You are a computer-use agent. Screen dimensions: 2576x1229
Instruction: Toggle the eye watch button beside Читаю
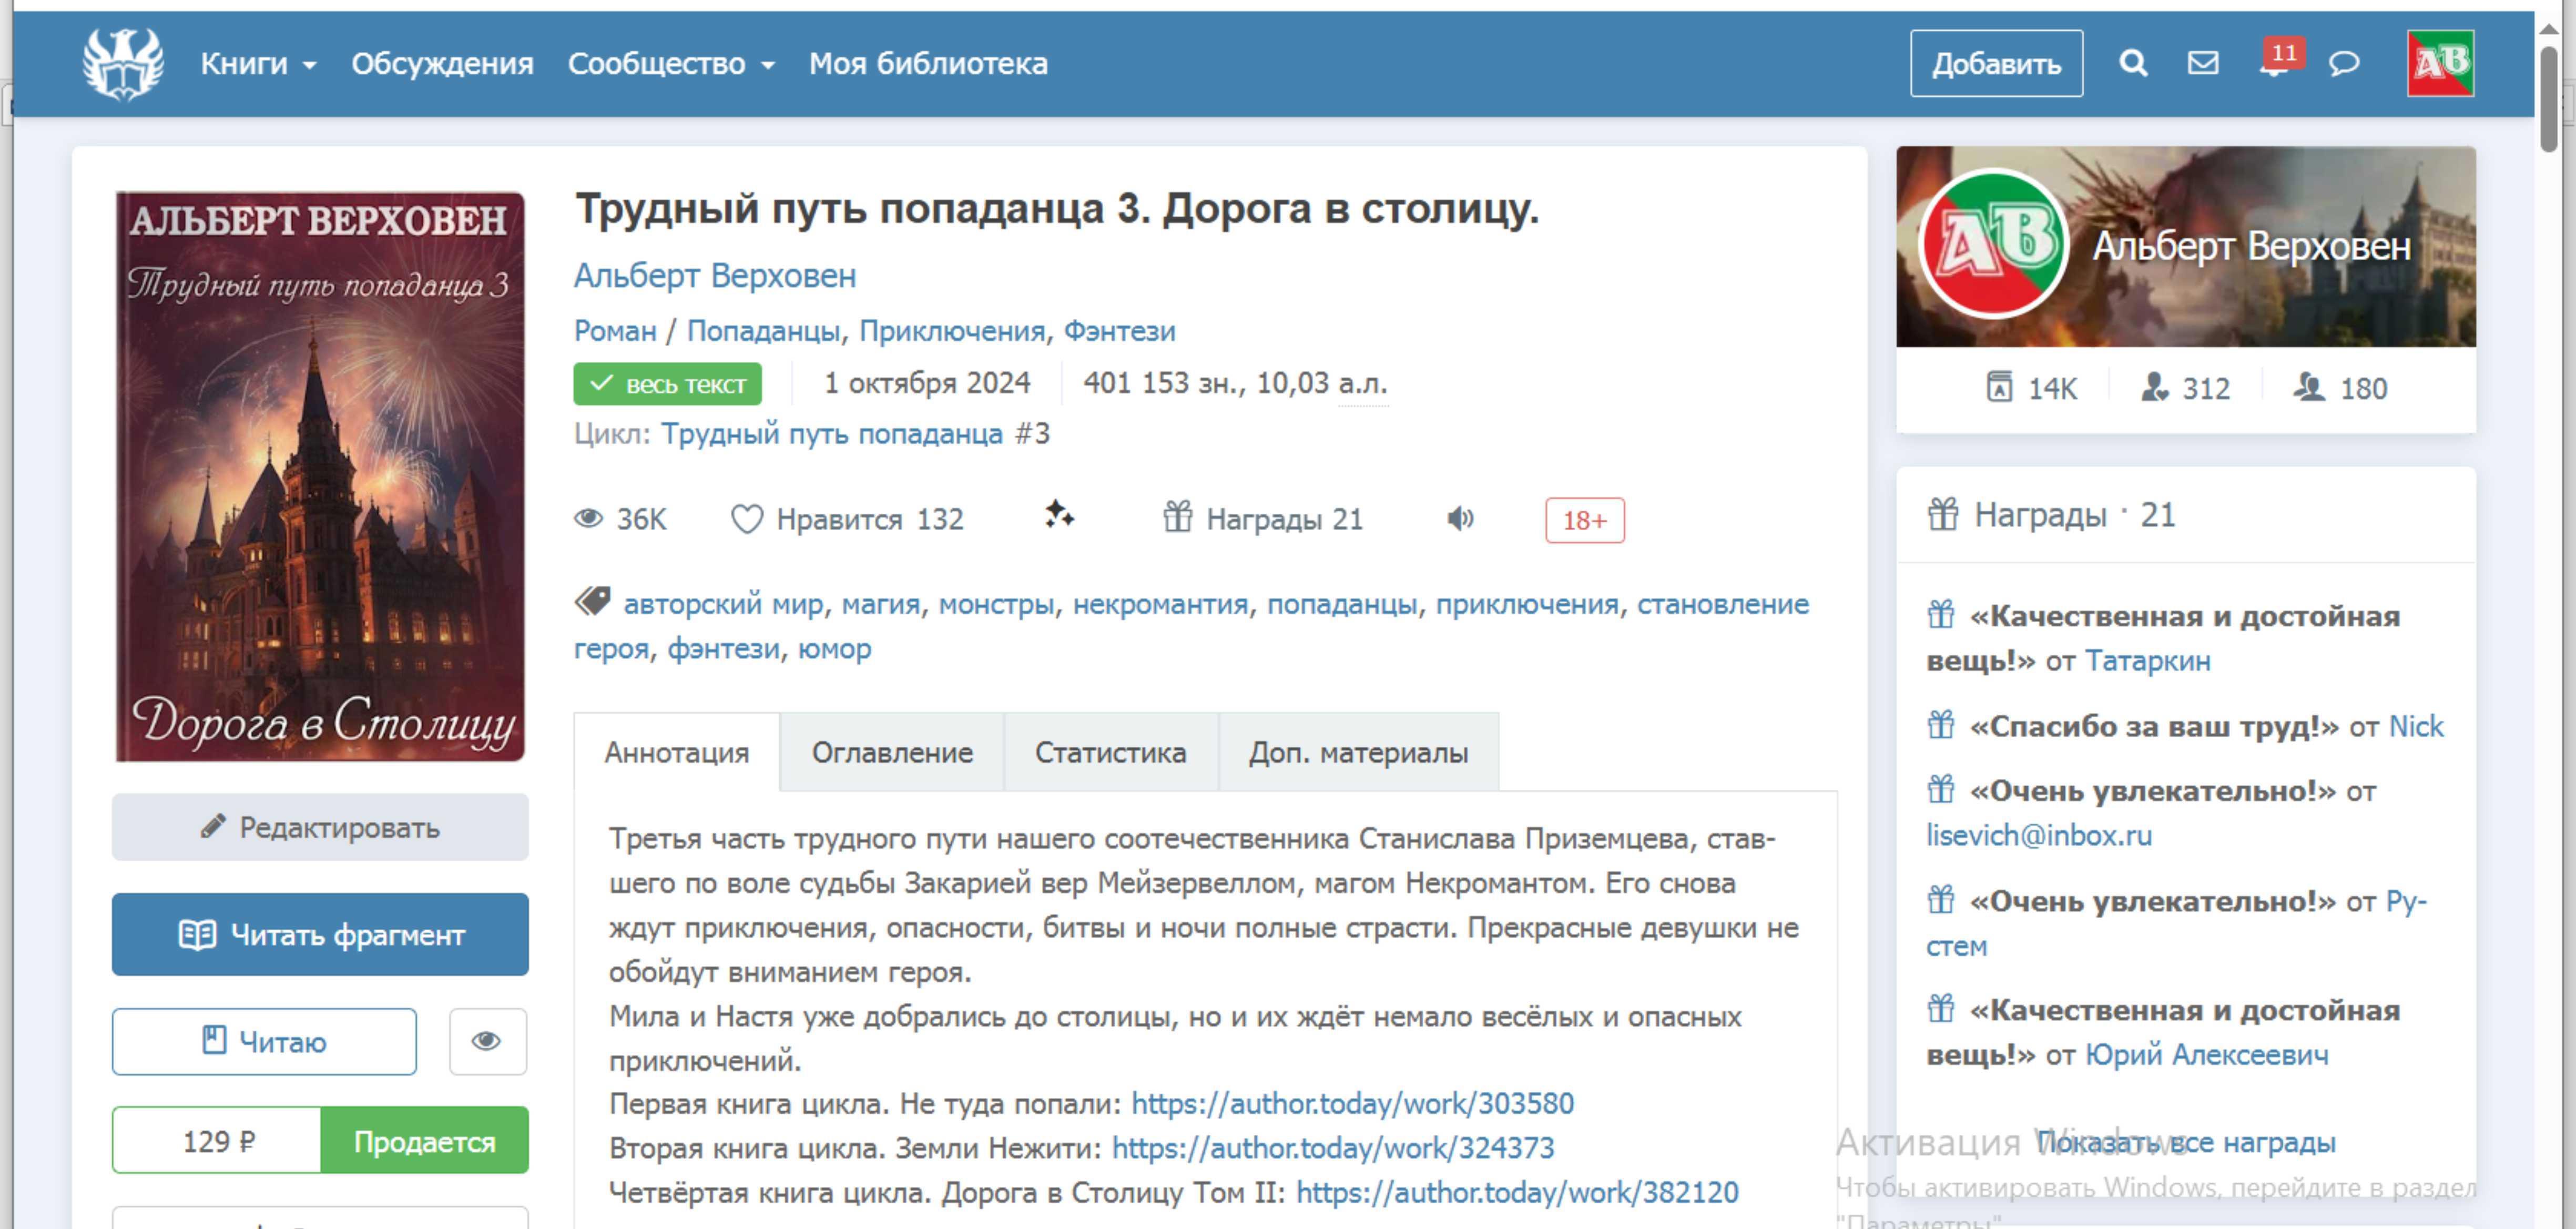click(x=487, y=1041)
